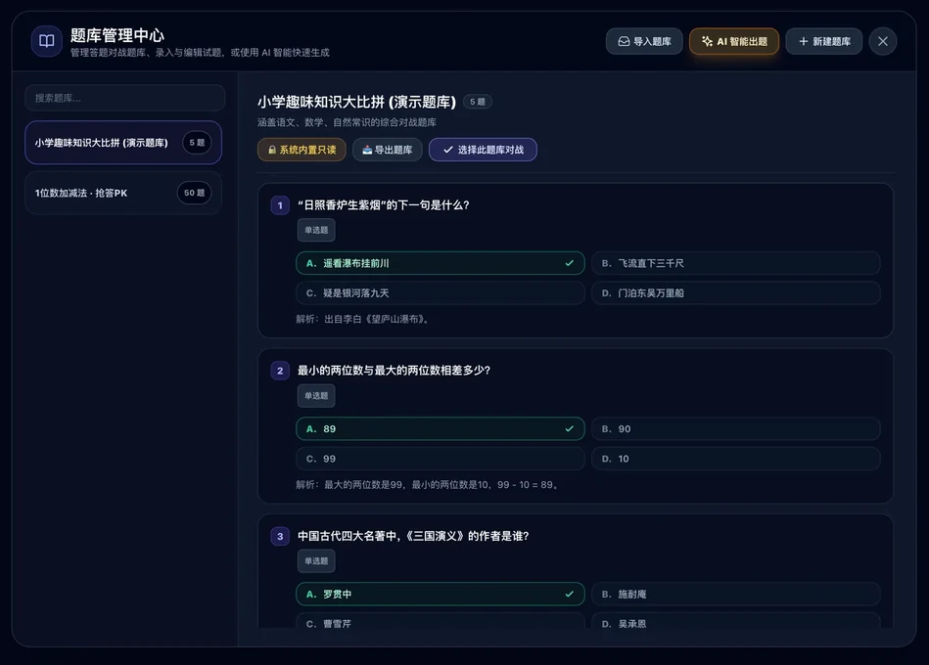
Task: Close the question bank manager dialog
Action: (883, 41)
